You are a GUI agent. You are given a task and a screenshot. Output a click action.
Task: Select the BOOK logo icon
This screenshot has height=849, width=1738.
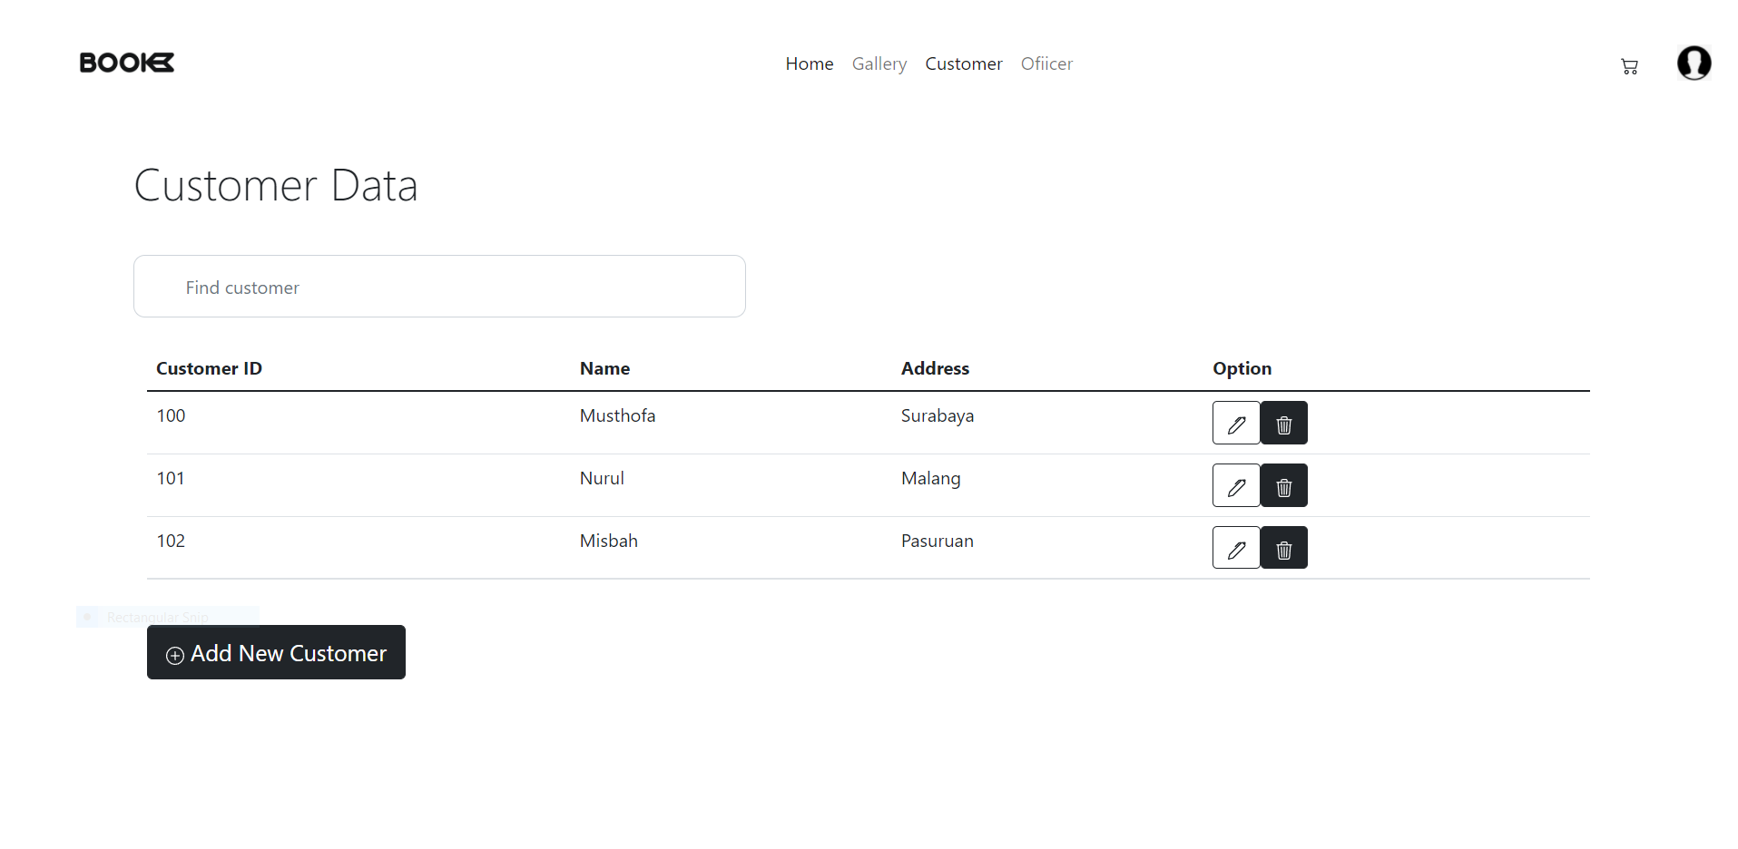point(126,63)
